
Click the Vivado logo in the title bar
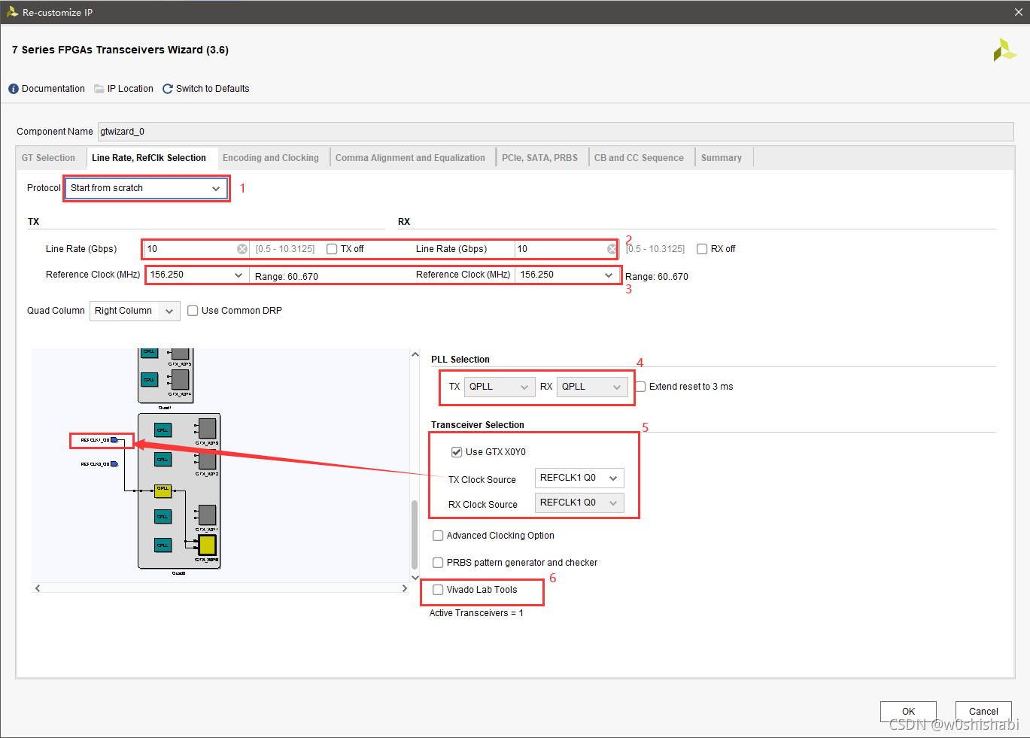12,11
